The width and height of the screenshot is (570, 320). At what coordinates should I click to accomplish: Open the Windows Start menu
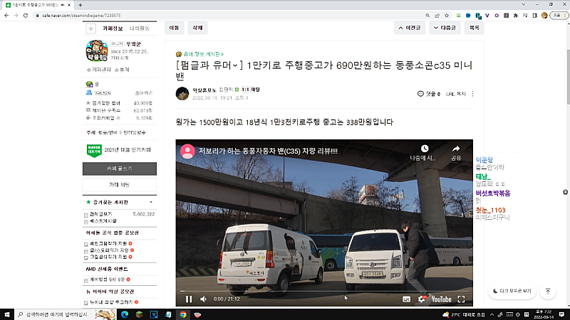tap(7, 314)
